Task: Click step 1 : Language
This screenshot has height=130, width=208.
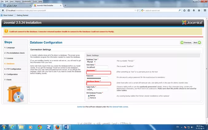Action: tap(10, 48)
